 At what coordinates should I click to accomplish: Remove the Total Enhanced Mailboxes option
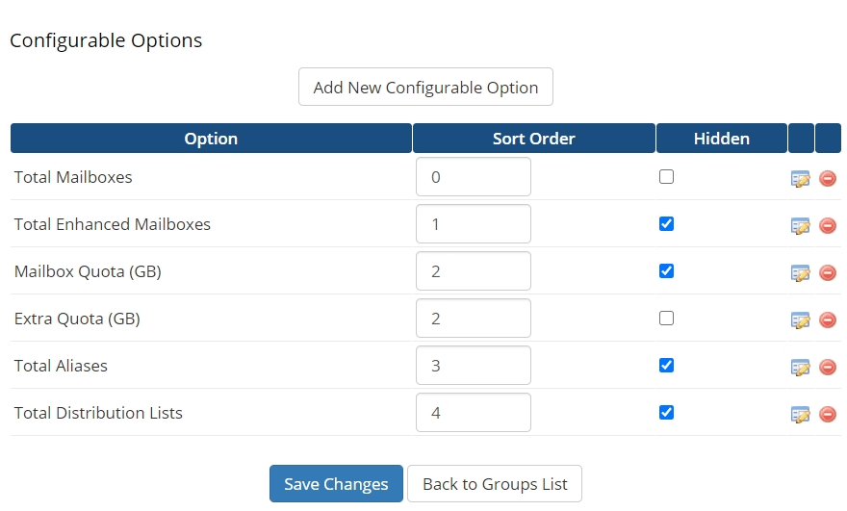click(x=828, y=225)
